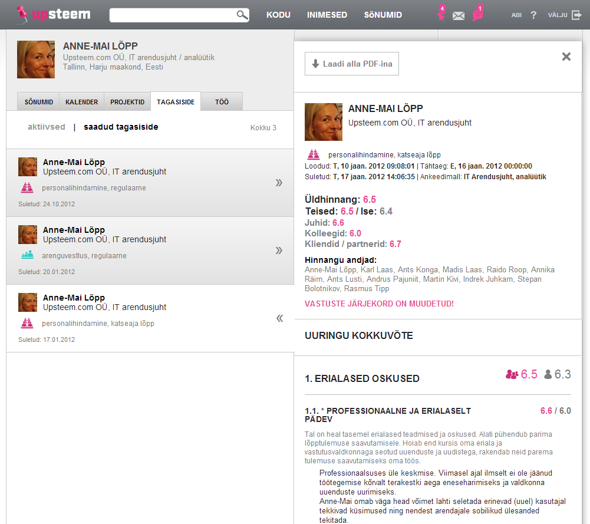The height and width of the screenshot is (524, 590).
Task: Expand feedback closed 24.10.2012 with chevron
Action: coord(279,183)
